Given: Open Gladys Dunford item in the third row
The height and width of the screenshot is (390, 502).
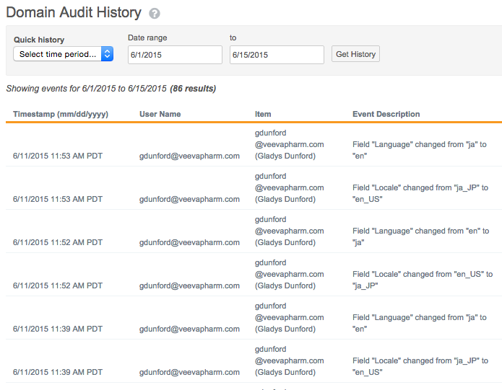Looking at the screenshot, I should pos(289,231).
